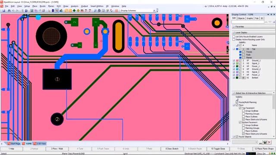Switch to the Fab tab in Display Control
This screenshot has height=155, width=276.
257,18
